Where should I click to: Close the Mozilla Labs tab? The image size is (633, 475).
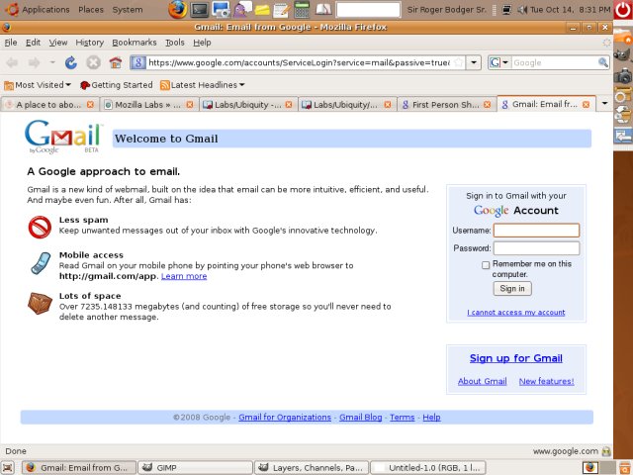(x=189, y=105)
